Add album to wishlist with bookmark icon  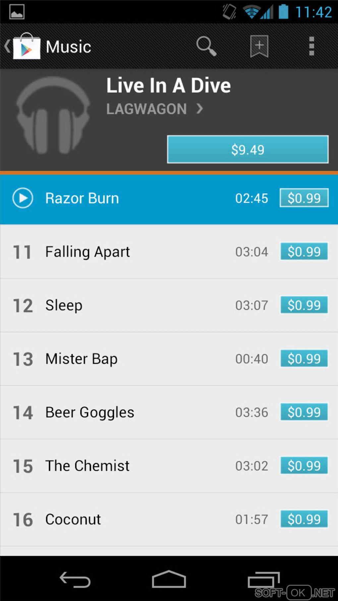click(259, 46)
